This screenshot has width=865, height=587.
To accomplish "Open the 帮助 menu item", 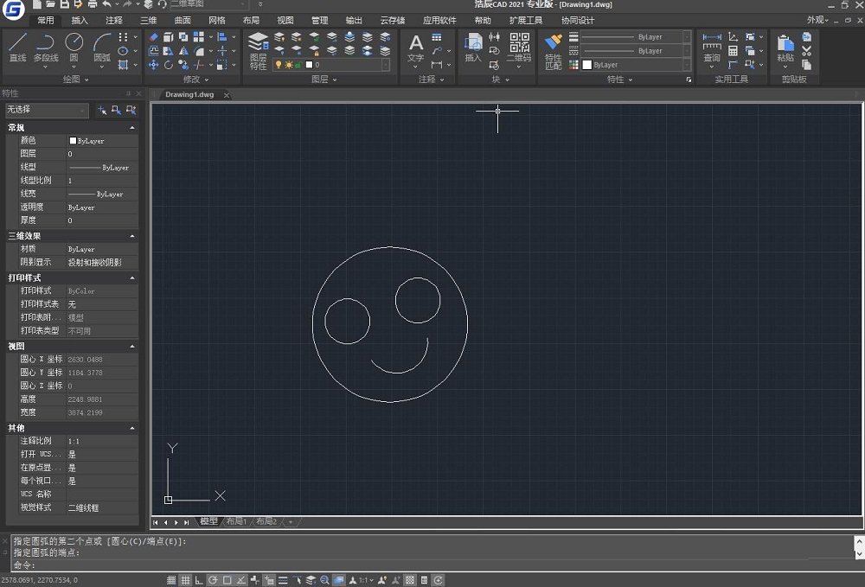I will pyautogui.click(x=482, y=20).
